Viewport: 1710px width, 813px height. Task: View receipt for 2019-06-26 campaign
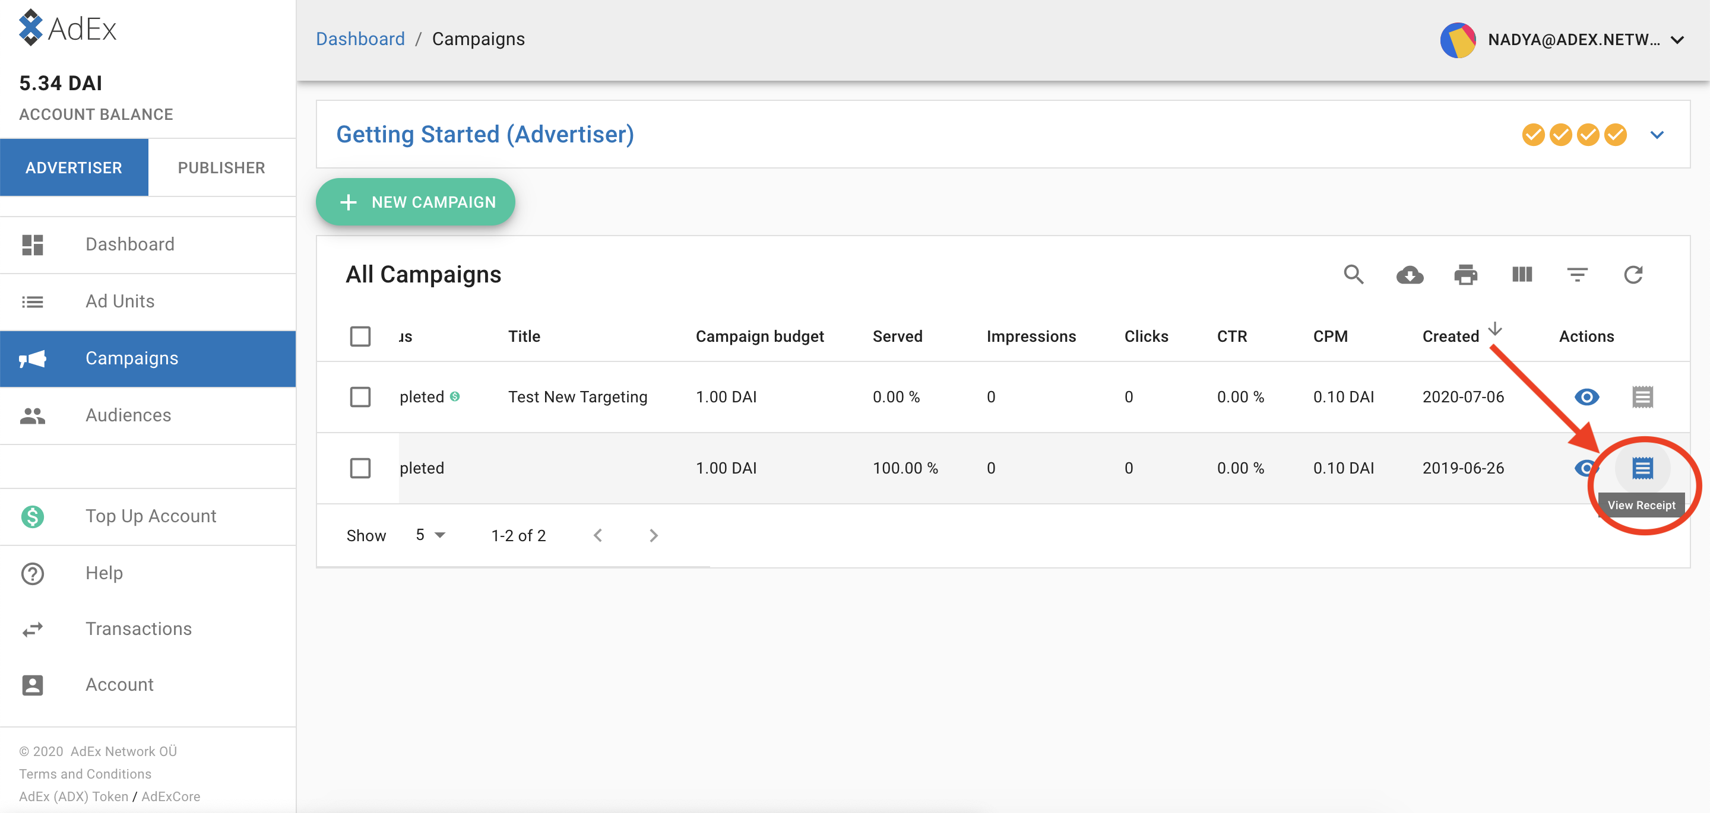pos(1642,468)
